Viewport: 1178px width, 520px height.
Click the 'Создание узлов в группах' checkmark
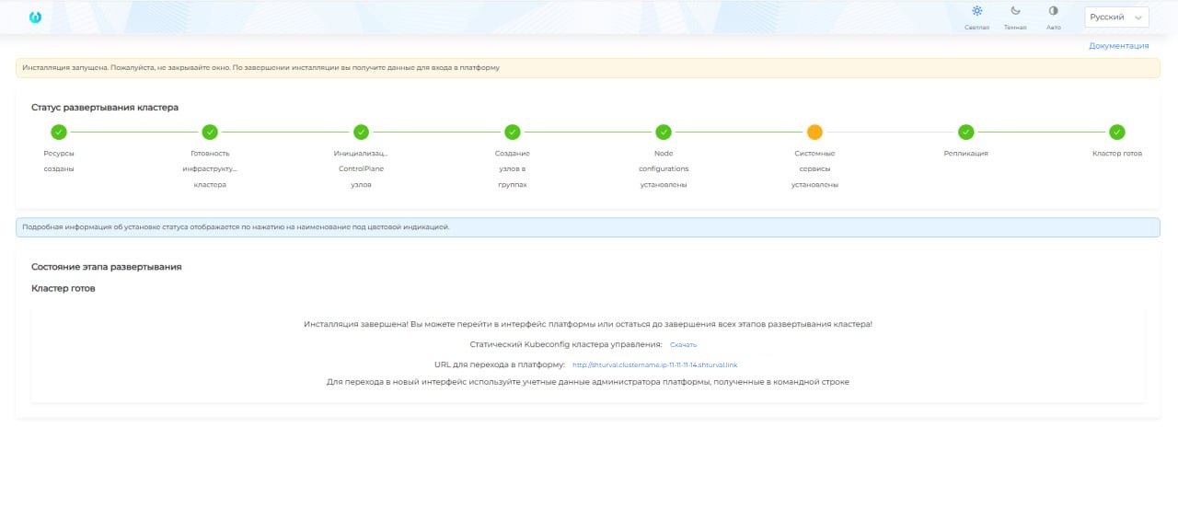point(513,132)
